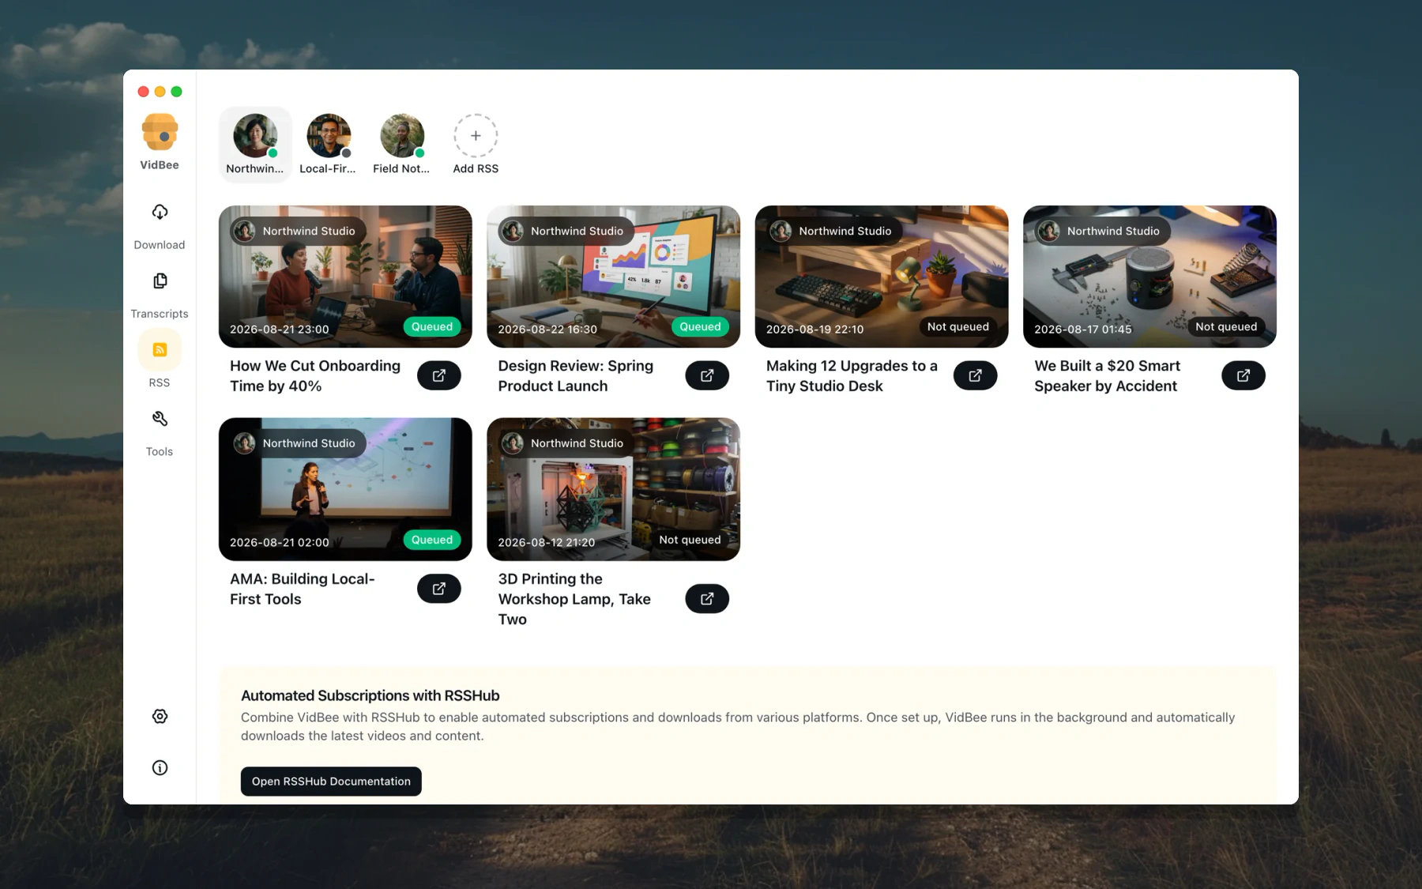Click Not queued badge on Studio Desk video
Image resolution: width=1422 pixels, height=889 pixels.
[x=958, y=326]
